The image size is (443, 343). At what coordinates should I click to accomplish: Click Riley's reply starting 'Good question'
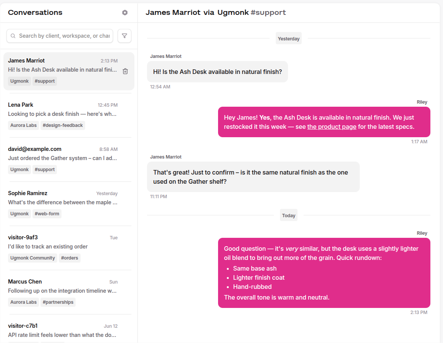click(324, 273)
